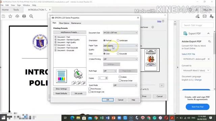Click the share with others person icon
216x121 pixels.
tap(212, 16)
